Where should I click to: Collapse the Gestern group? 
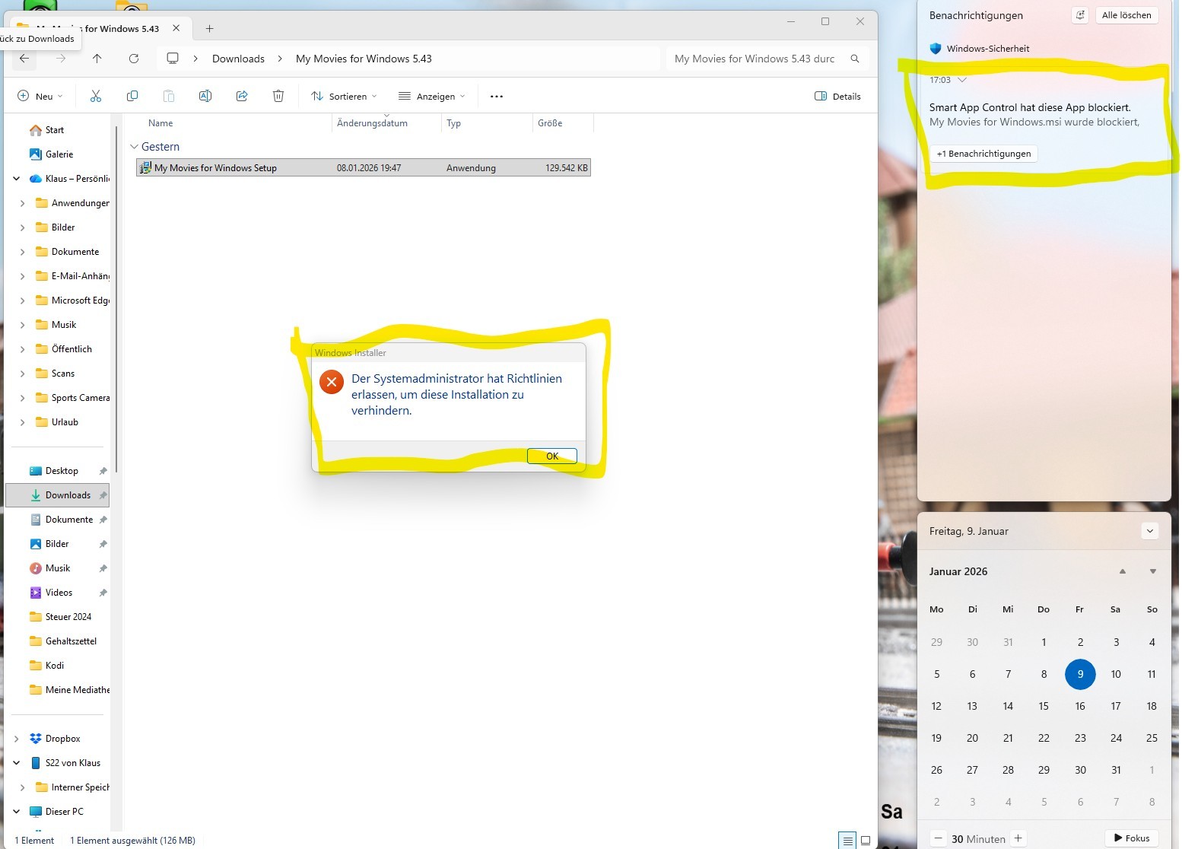[x=135, y=146]
